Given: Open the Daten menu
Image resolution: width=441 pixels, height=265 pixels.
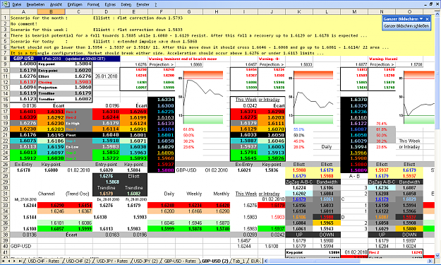Looking at the screenshot, I should point(126,4).
